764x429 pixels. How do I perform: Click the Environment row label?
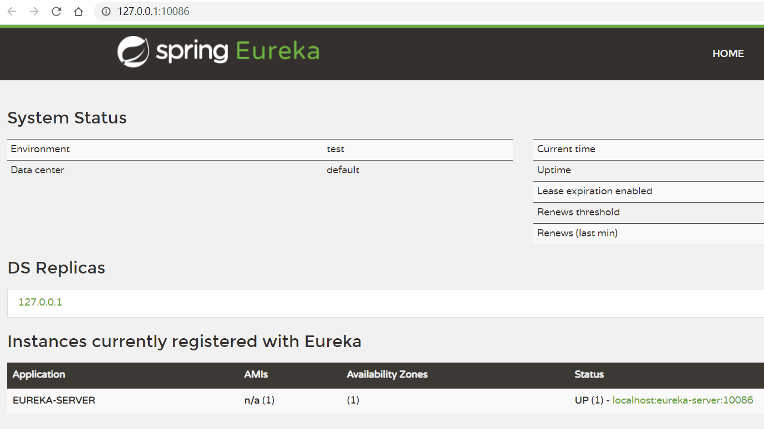click(x=40, y=149)
